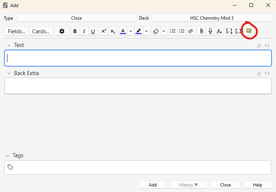Viewport: 276px width, 192px height.
Task: Change deck HSC Chemistry Mod 3
Action: pyautogui.click(x=212, y=18)
